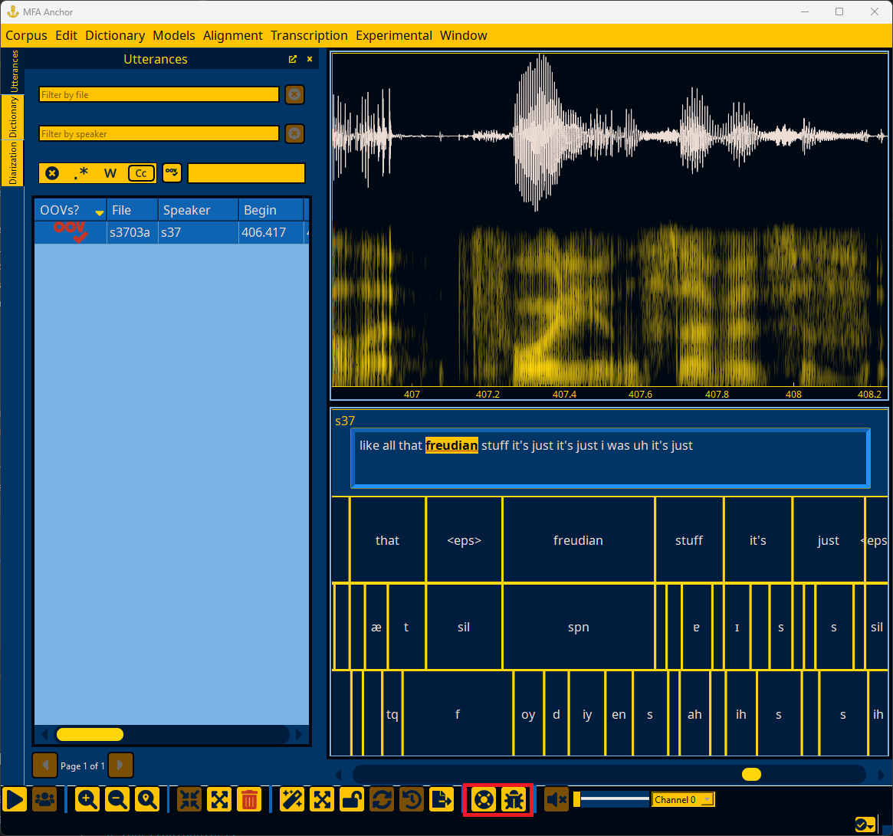
Task: Click the scroll right arrow of timeline scrollbar
Action: 882,775
